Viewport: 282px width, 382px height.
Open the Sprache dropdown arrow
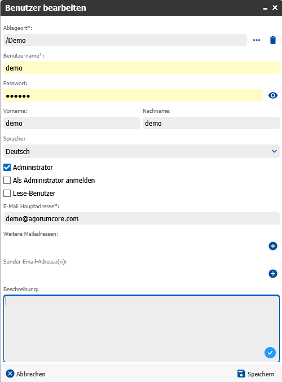274,151
